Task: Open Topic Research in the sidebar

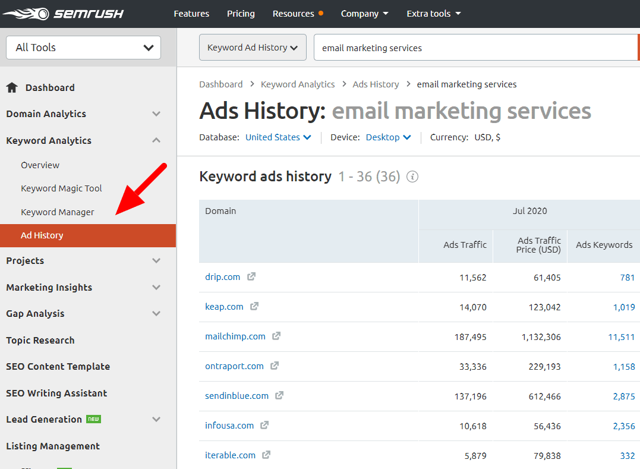Action: point(40,340)
